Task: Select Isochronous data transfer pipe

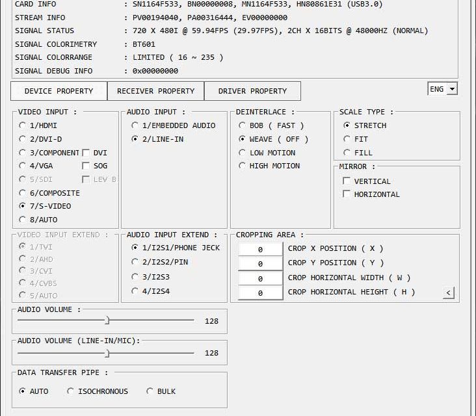Action: coord(71,391)
